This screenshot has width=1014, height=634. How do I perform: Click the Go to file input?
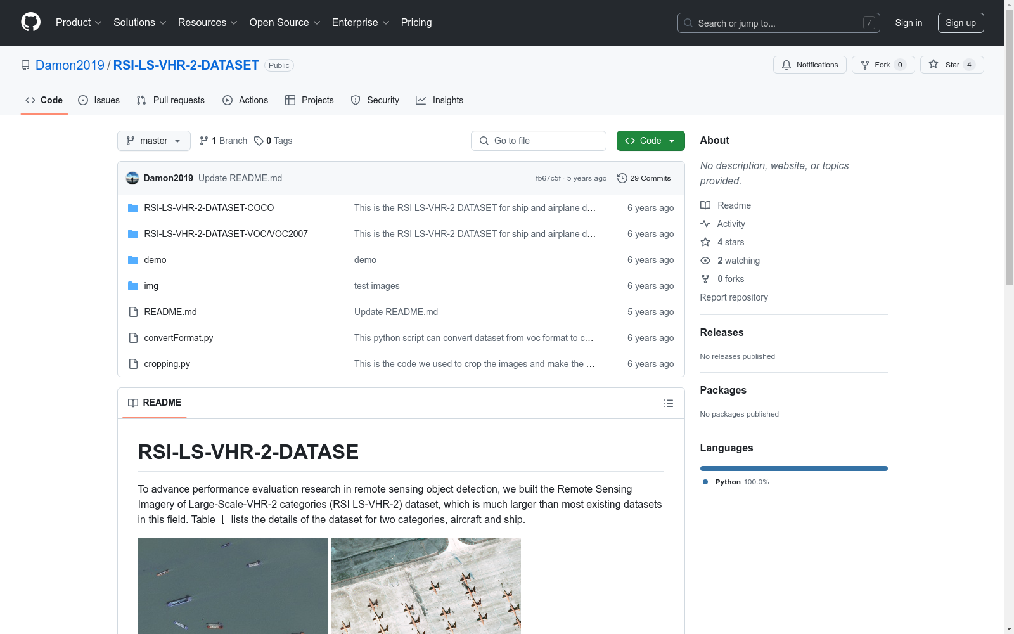point(539,141)
